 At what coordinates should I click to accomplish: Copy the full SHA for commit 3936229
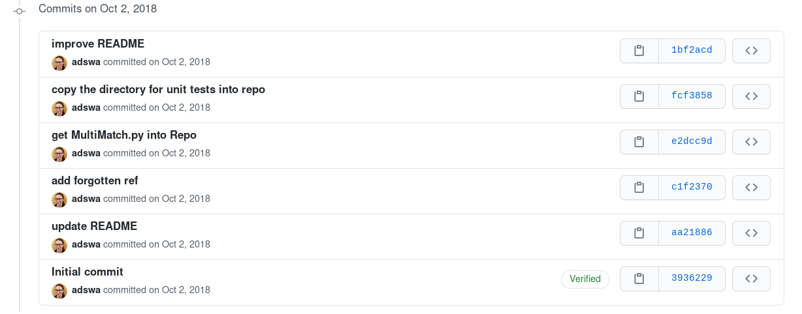coord(639,279)
